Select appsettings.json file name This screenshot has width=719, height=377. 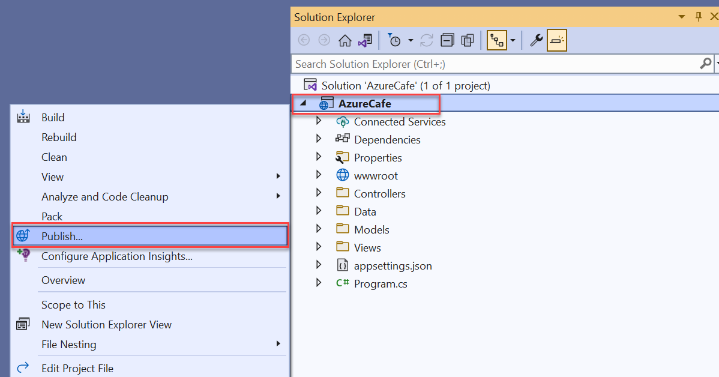[x=393, y=266]
